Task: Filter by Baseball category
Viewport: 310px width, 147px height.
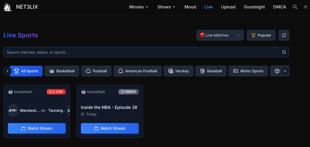Action: pyautogui.click(x=211, y=71)
